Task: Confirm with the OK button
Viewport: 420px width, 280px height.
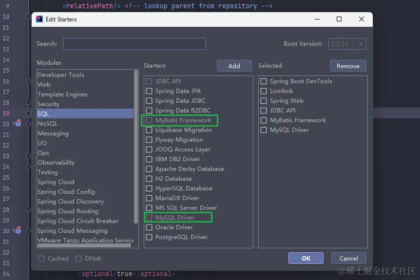Action: pyautogui.click(x=306, y=258)
